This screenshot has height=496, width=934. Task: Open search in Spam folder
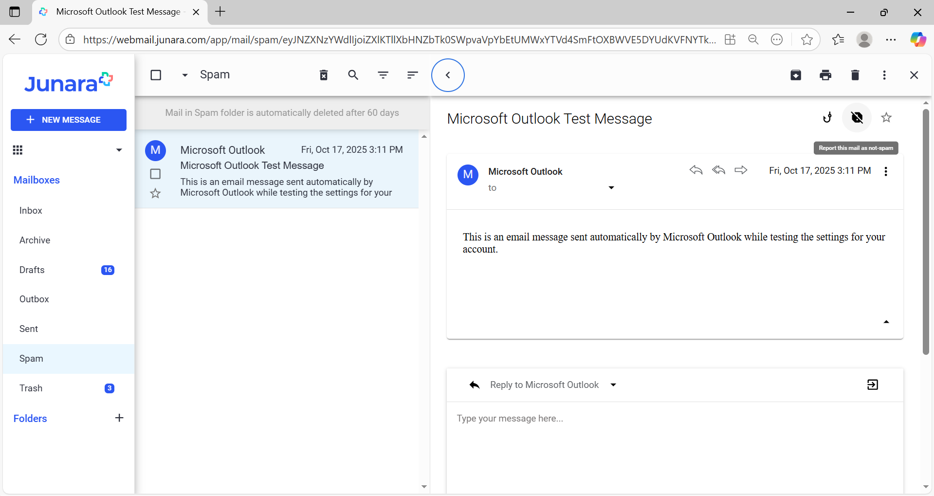[353, 75]
